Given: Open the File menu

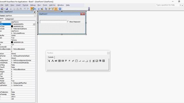Looking at the screenshot, I should click(x=2, y=5).
